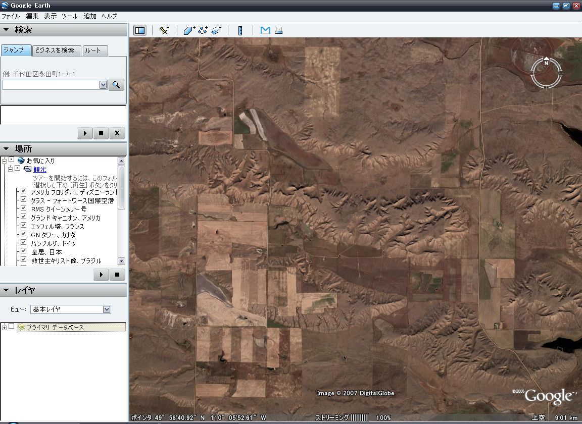Toggle the お気に入り checkbox
The width and height of the screenshot is (582, 424).
pos(12,160)
